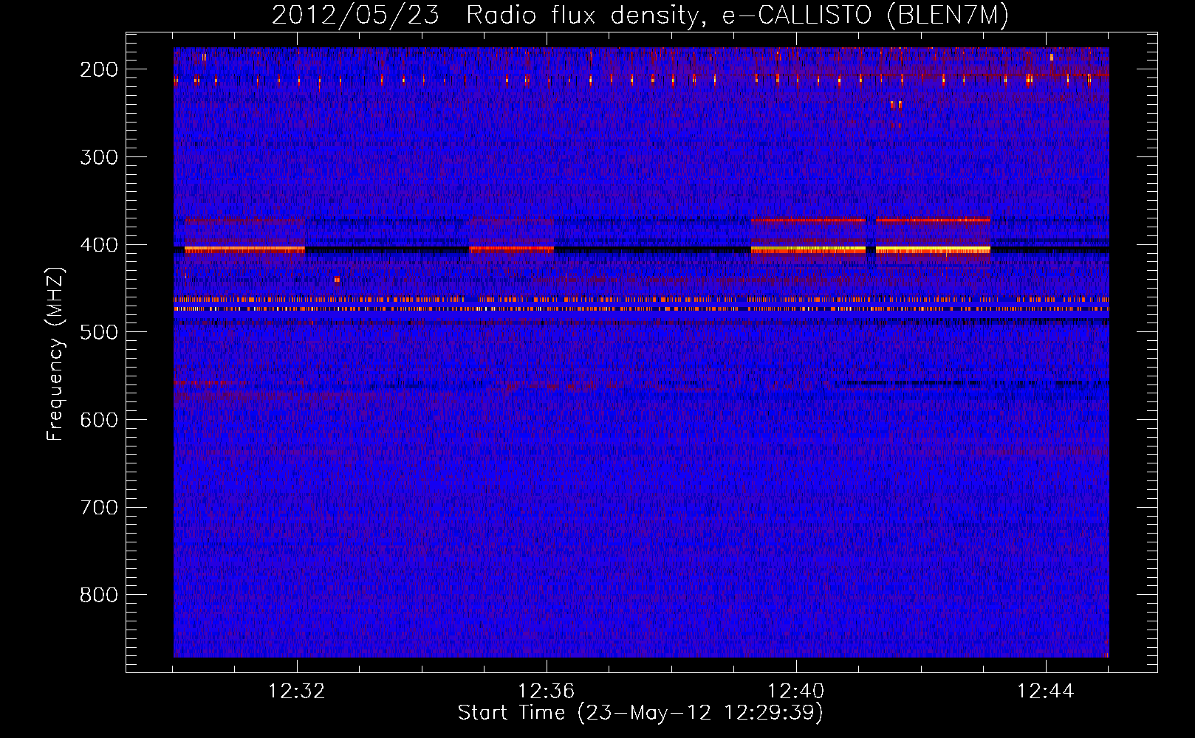Click the 500 frequency tick label
The height and width of the screenshot is (738, 1195).
click(x=98, y=332)
